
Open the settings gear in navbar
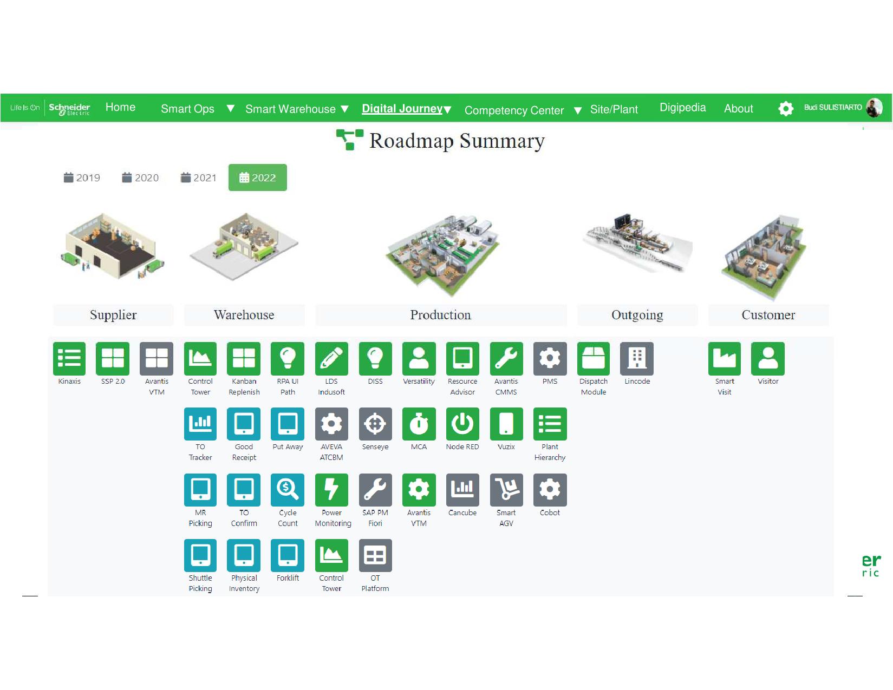click(x=785, y=108)
